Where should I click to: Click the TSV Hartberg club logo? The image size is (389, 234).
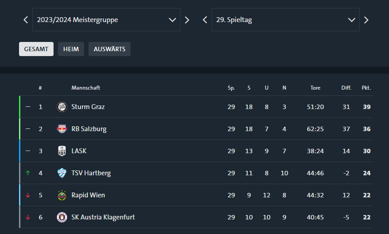(62, 173)
